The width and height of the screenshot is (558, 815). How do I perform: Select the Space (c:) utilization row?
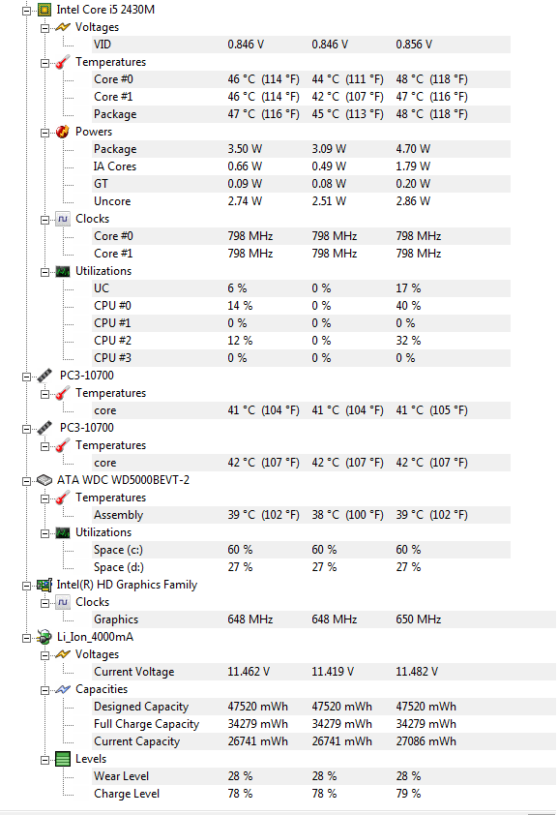tap(301, 550)
